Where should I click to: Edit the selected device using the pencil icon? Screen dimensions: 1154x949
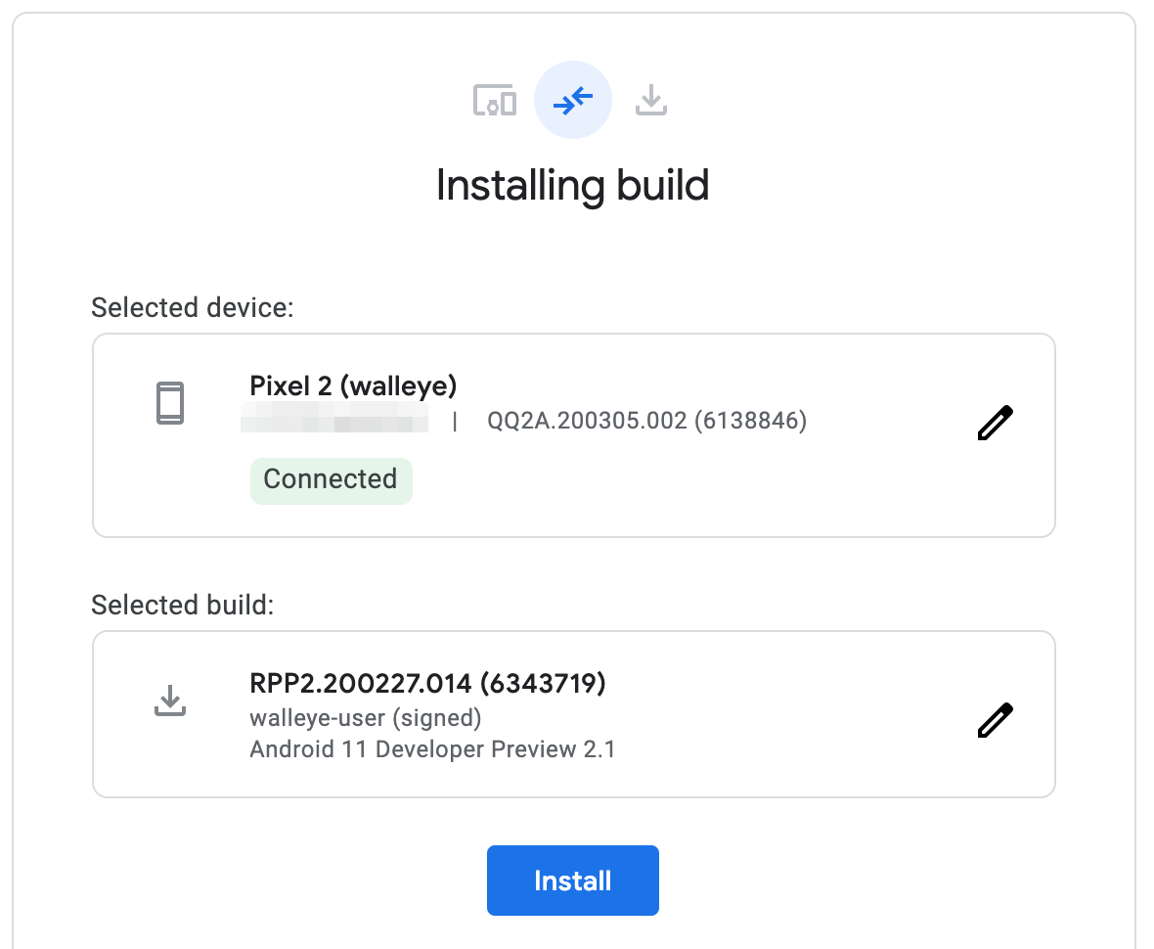pos(995,422)
